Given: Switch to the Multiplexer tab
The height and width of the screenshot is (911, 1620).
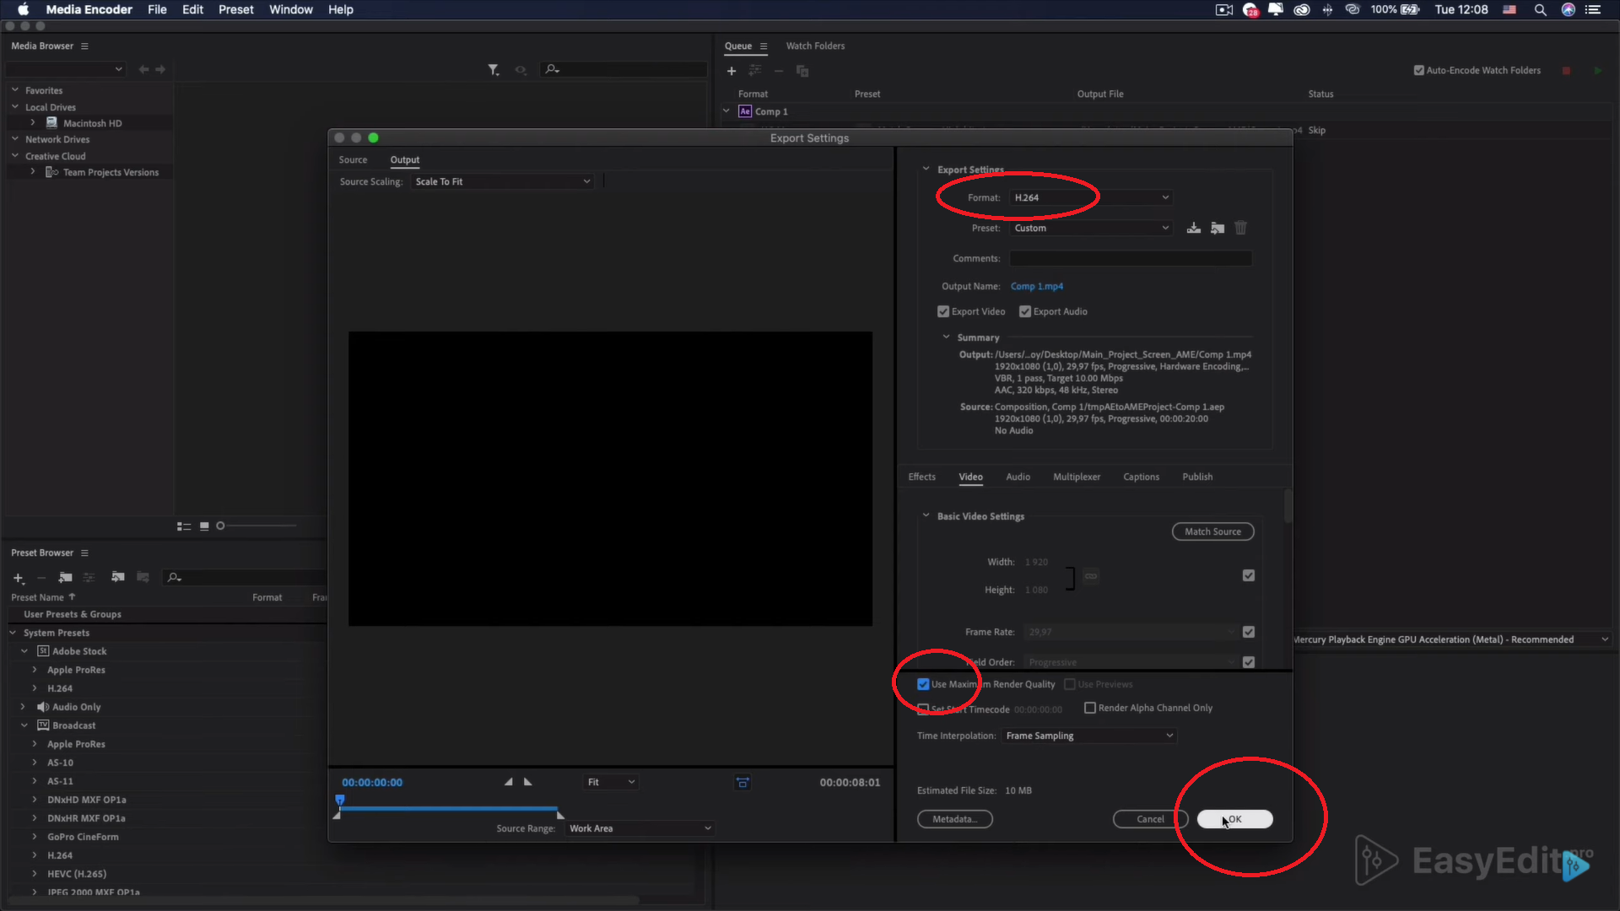Looking at the screenshot, I should [x=1077, y=477].
